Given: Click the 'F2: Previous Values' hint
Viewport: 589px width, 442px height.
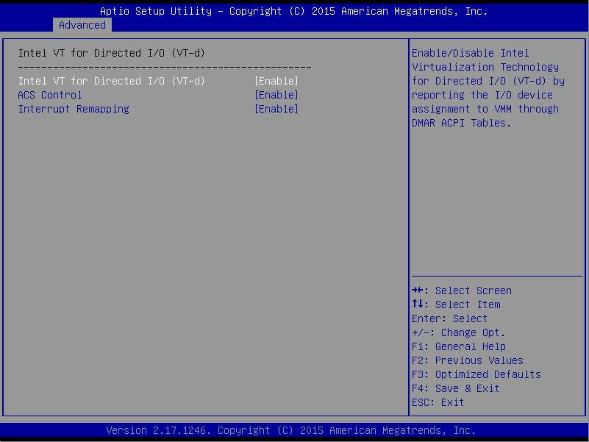Looking at the screenshot, I should [467, 360].
